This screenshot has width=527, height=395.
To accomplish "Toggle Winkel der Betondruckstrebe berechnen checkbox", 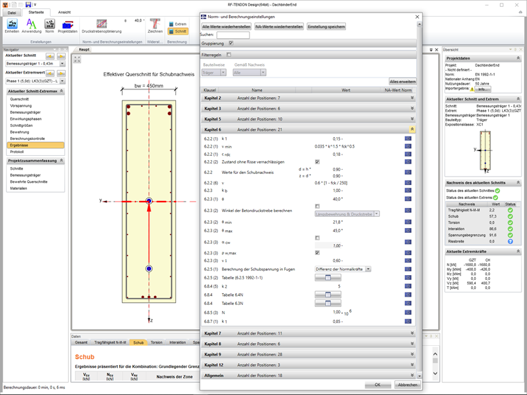I will click(318, 206).
